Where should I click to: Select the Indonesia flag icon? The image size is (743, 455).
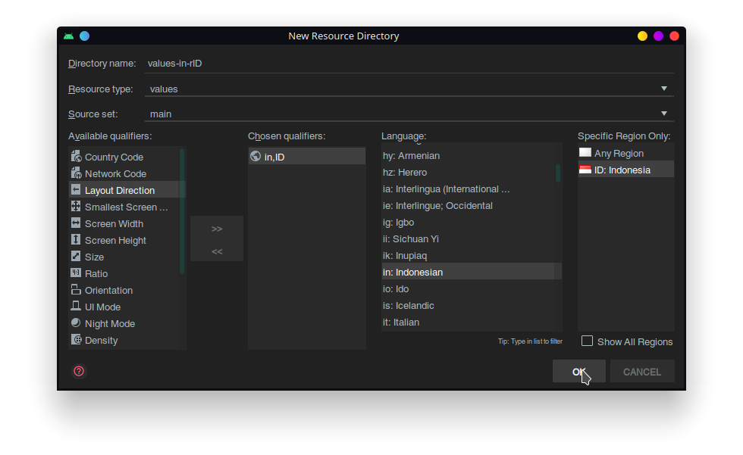coord(585,170)
